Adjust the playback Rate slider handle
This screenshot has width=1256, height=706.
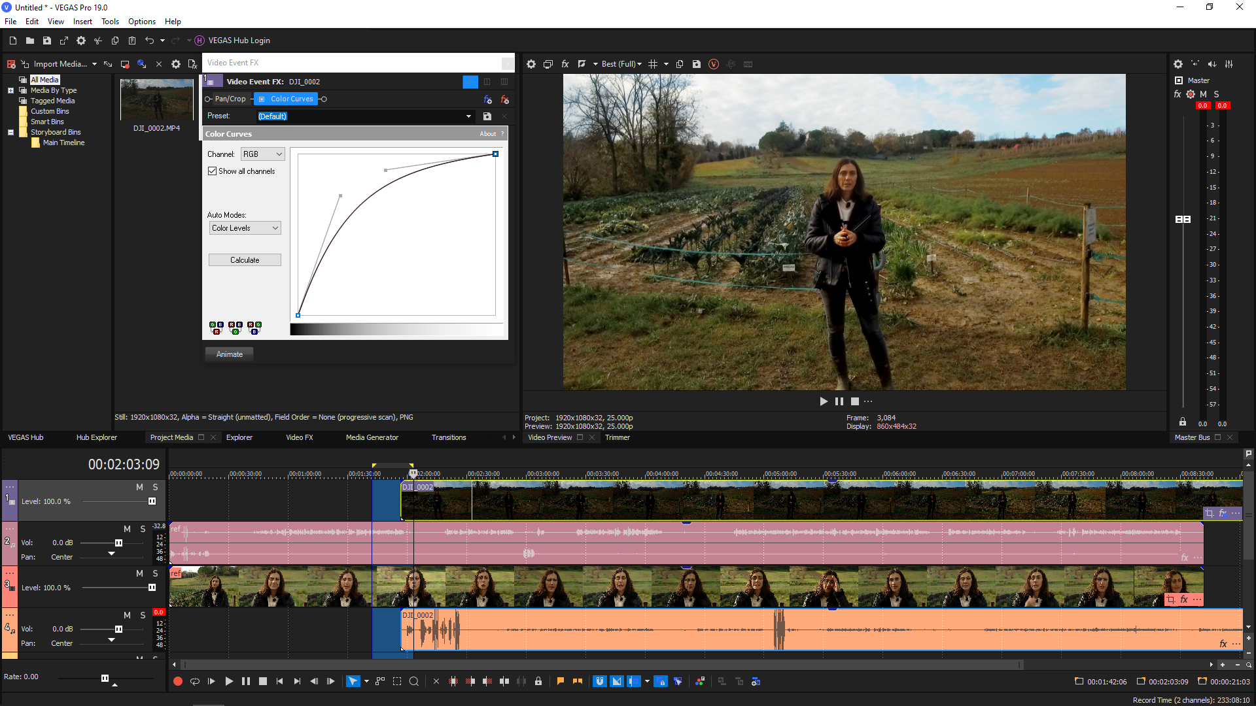tap(105, 678)
